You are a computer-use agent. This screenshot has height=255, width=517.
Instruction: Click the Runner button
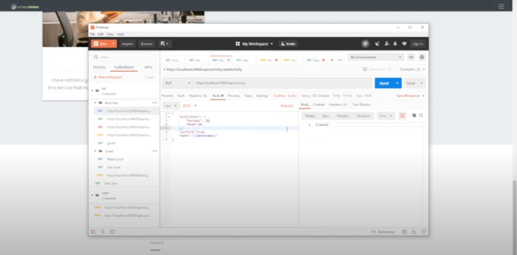147,43
